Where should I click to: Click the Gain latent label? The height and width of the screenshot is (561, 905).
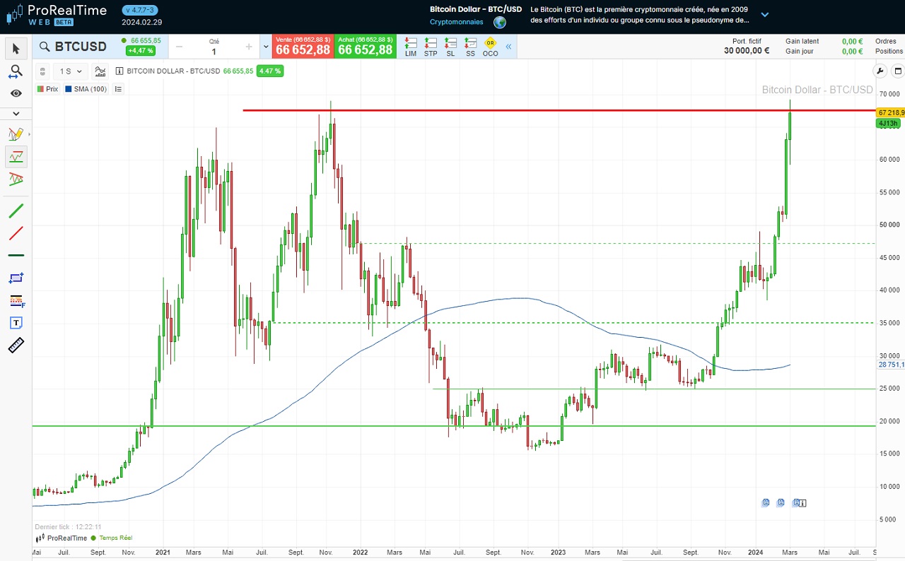[802, 42]
